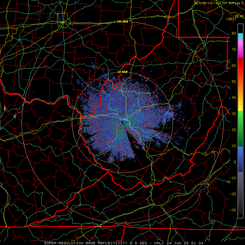Screen dimensions: 245x245
Task: Click the [dBZ] unit label
Action: pos(231,19)
